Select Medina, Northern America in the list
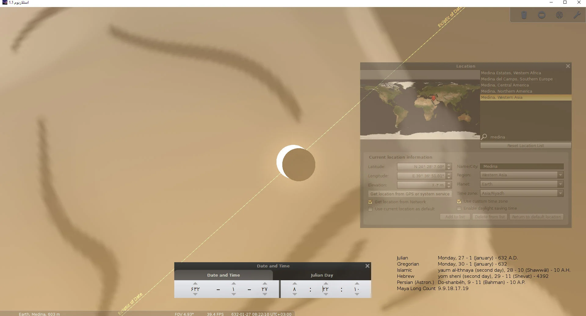 [526, 91]
